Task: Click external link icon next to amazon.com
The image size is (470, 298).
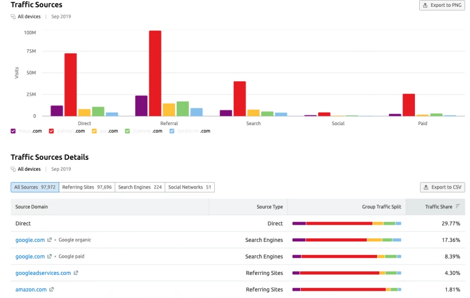Action: (51, 290)
